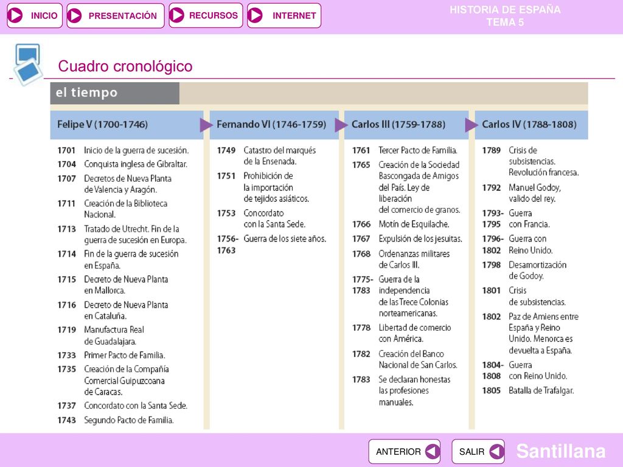Click 'Motín de Esquilache.' entry
The image size is (623, 467).
414,224
